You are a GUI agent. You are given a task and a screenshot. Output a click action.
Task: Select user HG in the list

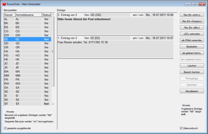tap(27, 55)
